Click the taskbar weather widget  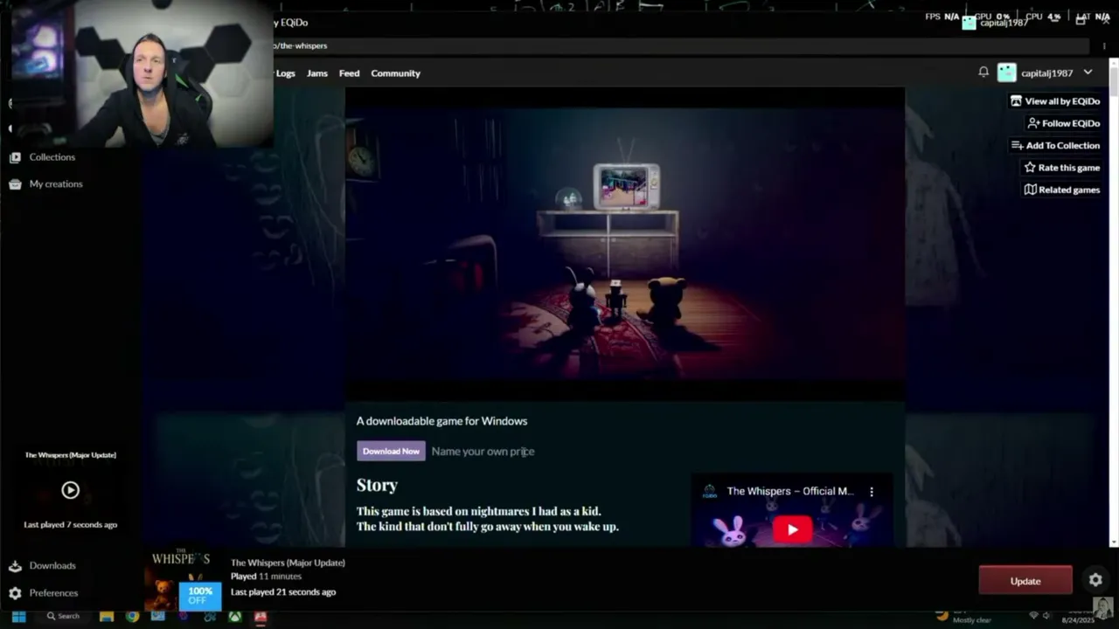(965, 616)
